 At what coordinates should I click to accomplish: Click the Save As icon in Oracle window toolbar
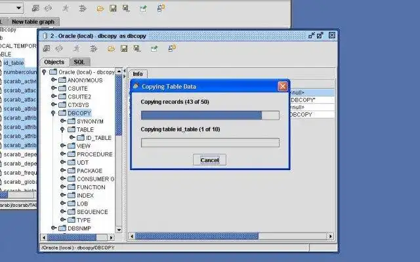[x=137, y=49]
